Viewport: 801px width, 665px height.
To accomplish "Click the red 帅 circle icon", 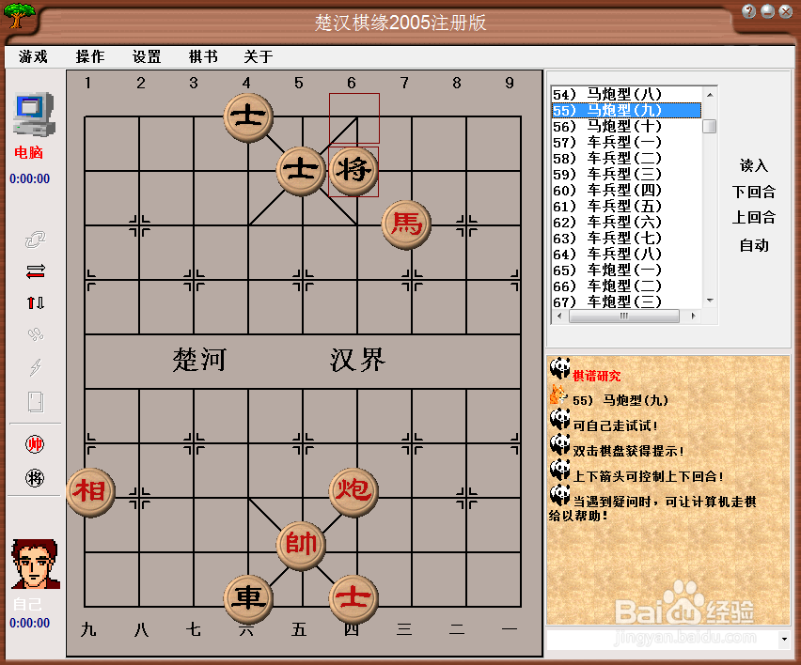I will point(35,444).
